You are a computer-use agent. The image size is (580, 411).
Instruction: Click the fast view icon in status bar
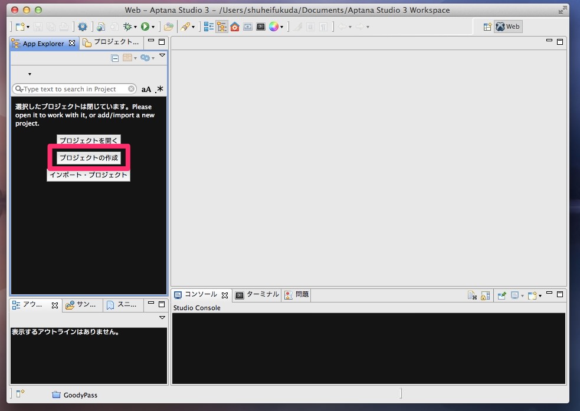20,393
